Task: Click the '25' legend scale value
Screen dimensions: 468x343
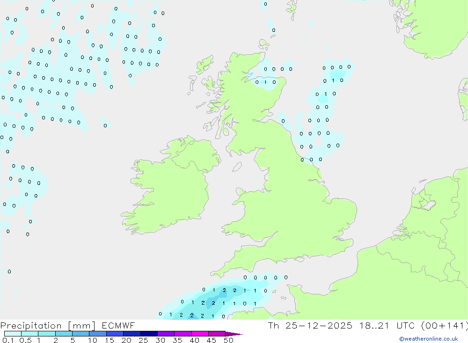Action: tap(143, 340)
